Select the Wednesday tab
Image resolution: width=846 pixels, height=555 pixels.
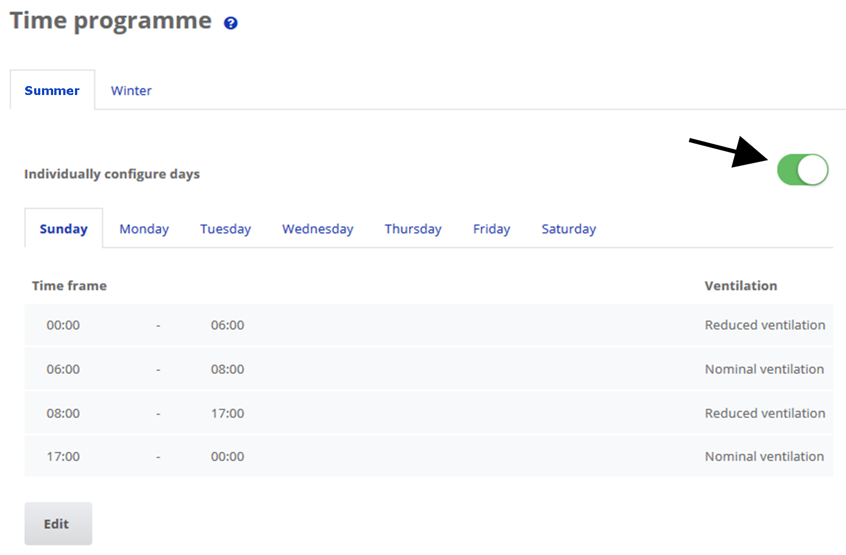pyautogui.click(x=317, y=229)
